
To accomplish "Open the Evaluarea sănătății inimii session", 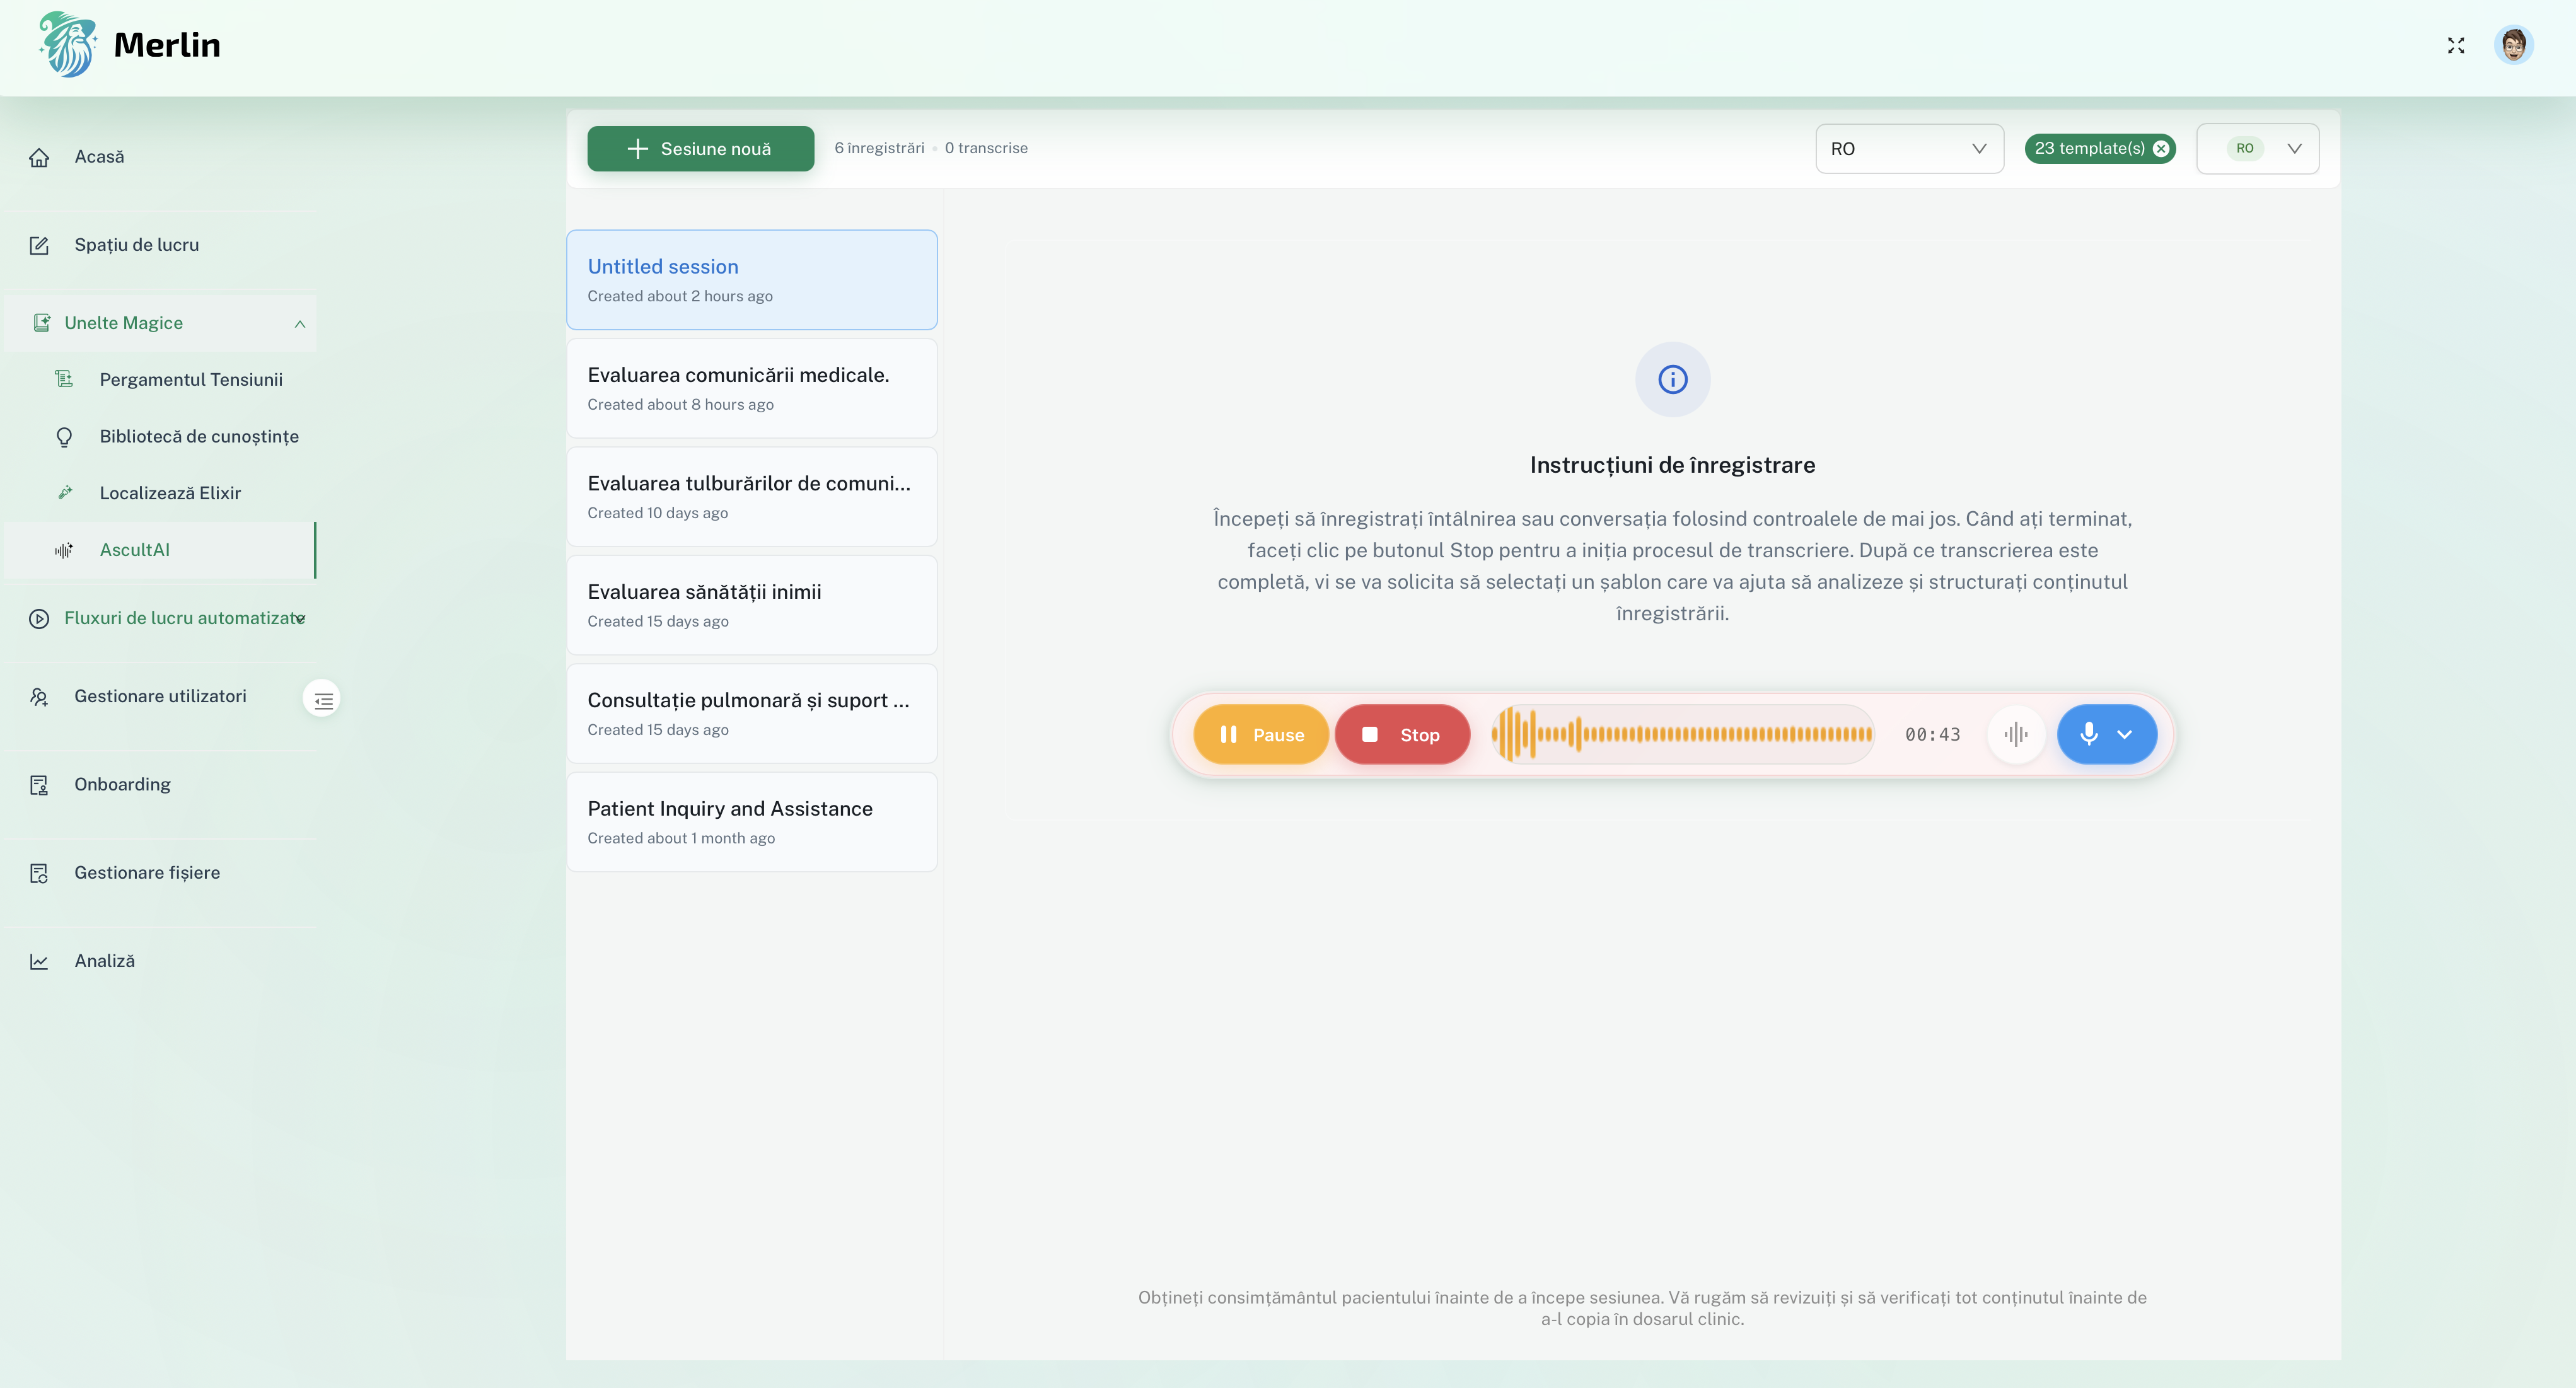I will pyautogui.click(x=751, y=605).
